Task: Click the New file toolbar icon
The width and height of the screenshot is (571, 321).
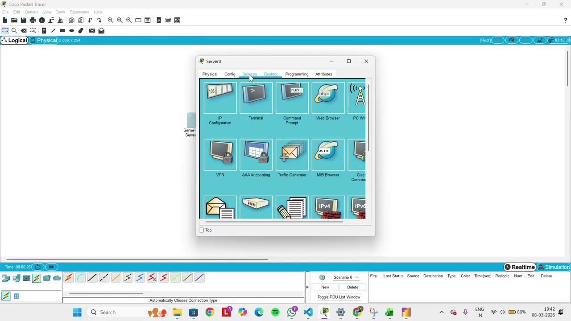Action: tap(5, 20)
